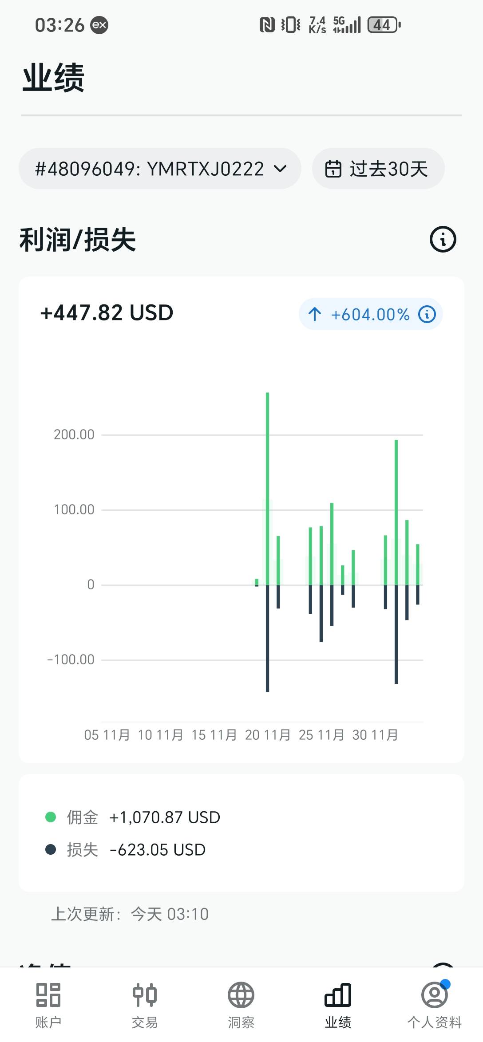Expand account selector #48096049: YMRTXJ0222

coord(150,169)
